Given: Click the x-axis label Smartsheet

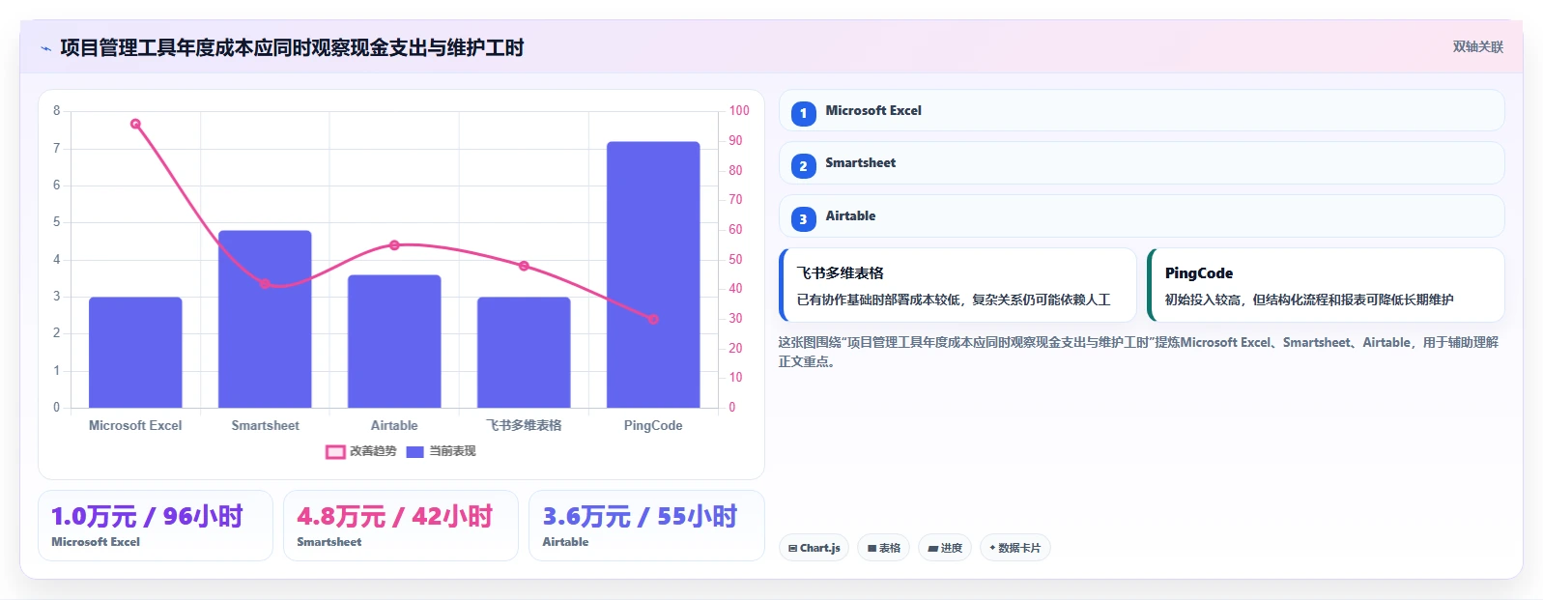Looking at the screenshot, I should (x=265, y=425).
